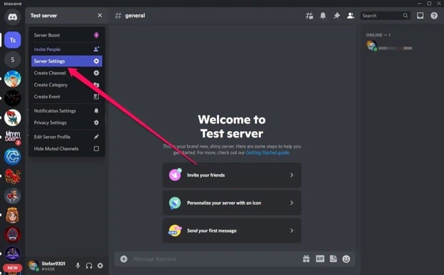Open Personalize your server with an icon
This screenshot has width=444, height=275.
231,203
